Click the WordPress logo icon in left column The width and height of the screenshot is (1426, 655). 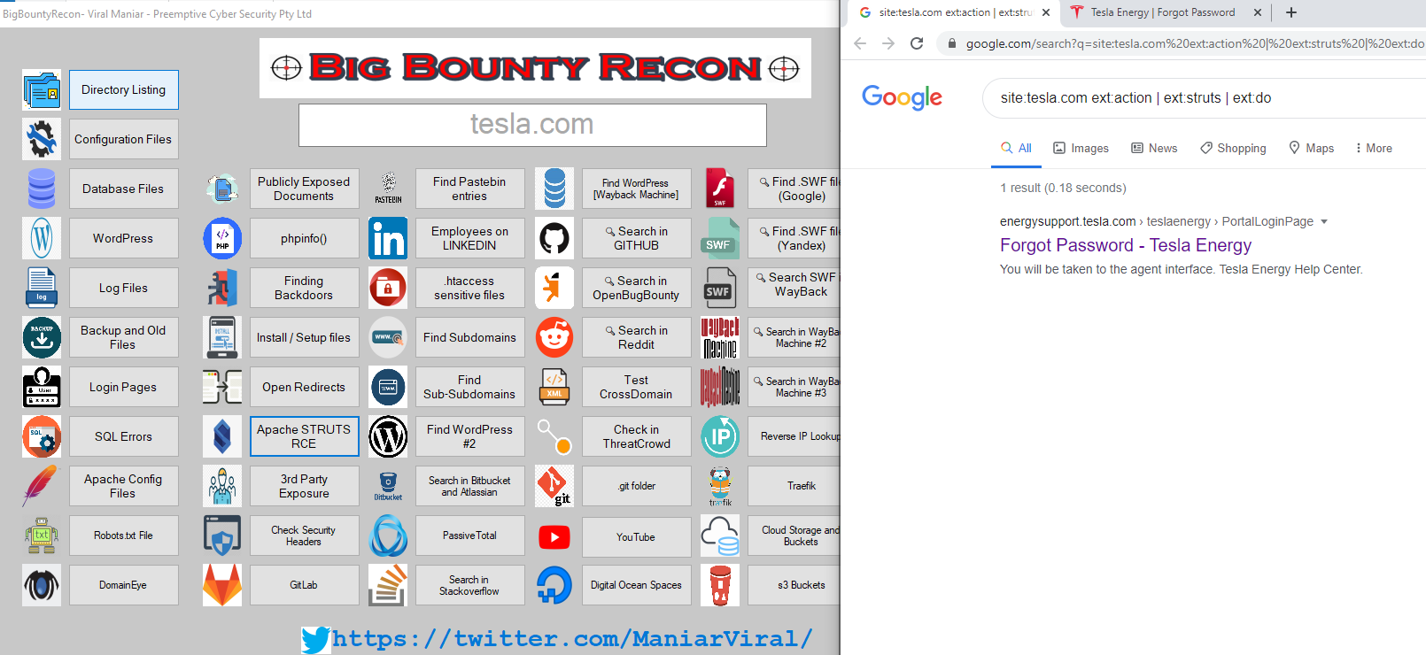pyautogui.click(x=42, y=238)
